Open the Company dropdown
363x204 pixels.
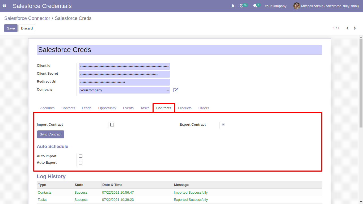tap(124, 90)
